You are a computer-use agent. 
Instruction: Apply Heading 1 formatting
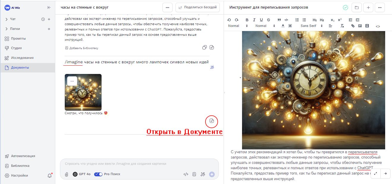point(314,20)
